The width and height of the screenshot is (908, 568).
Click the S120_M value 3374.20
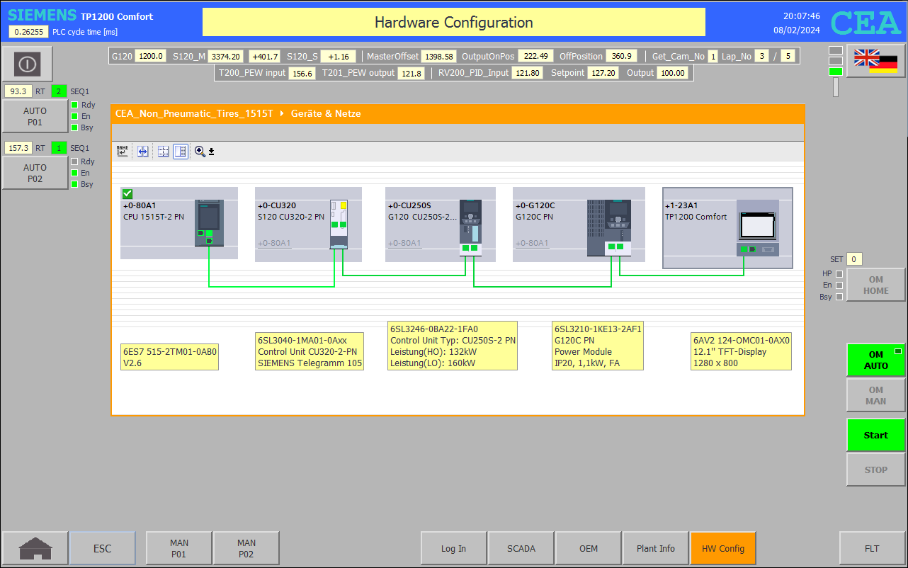(x=226, y=56)
